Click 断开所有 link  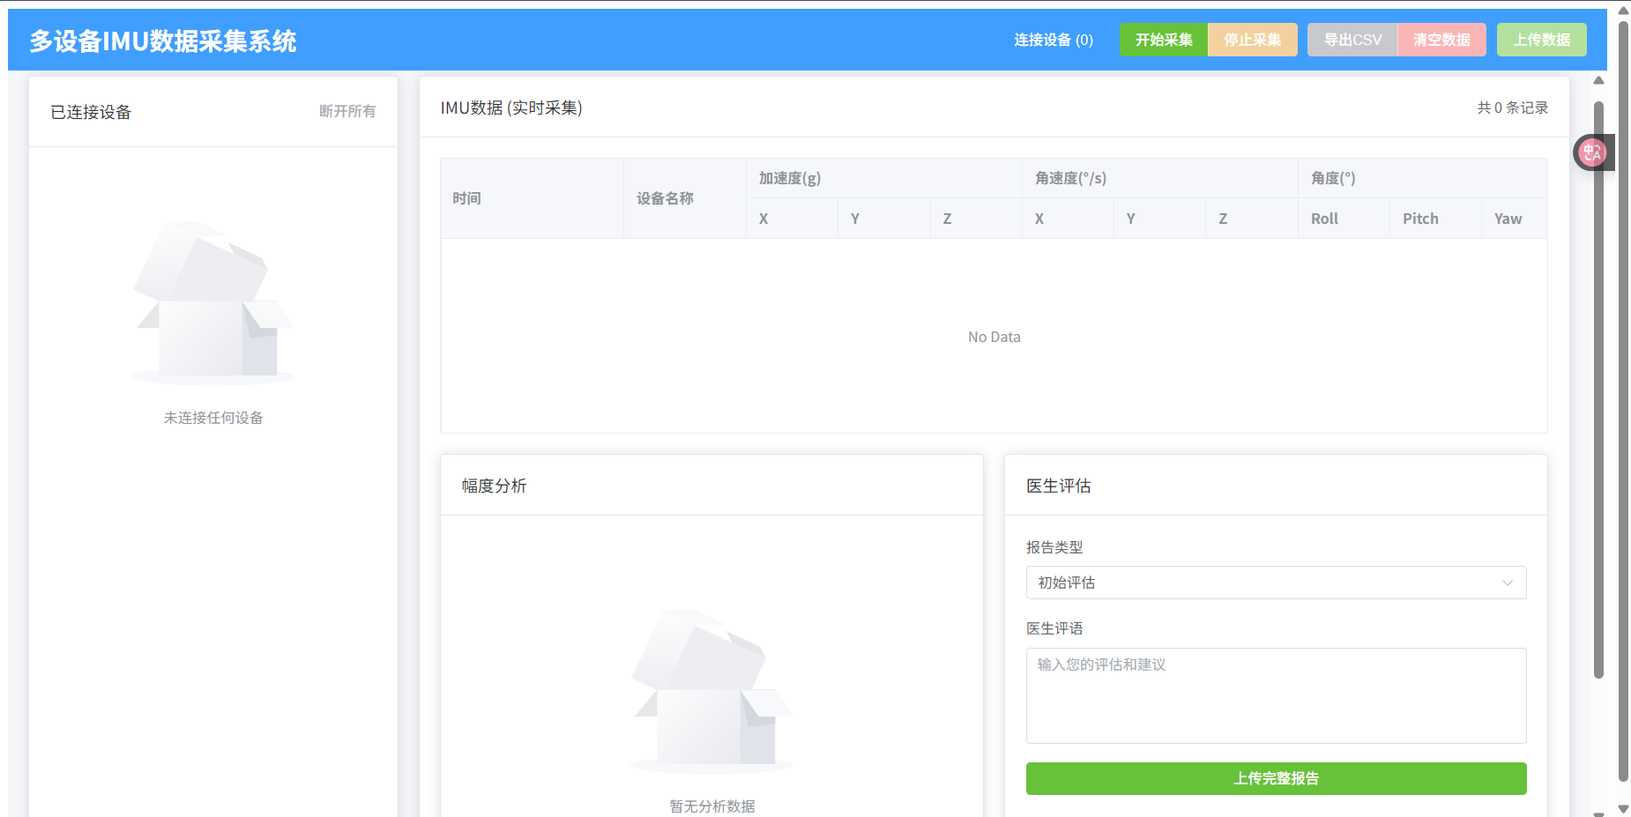pyautogui.click(x=347, y=111)
